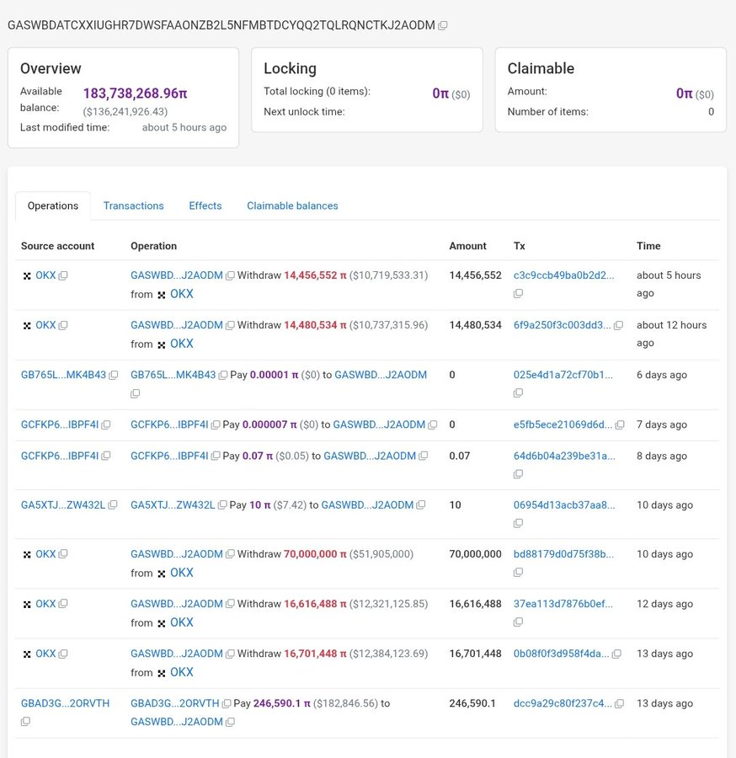
Task: Copy transaction hash 6f9a250f3c003dd3
Action: point(618,325)
